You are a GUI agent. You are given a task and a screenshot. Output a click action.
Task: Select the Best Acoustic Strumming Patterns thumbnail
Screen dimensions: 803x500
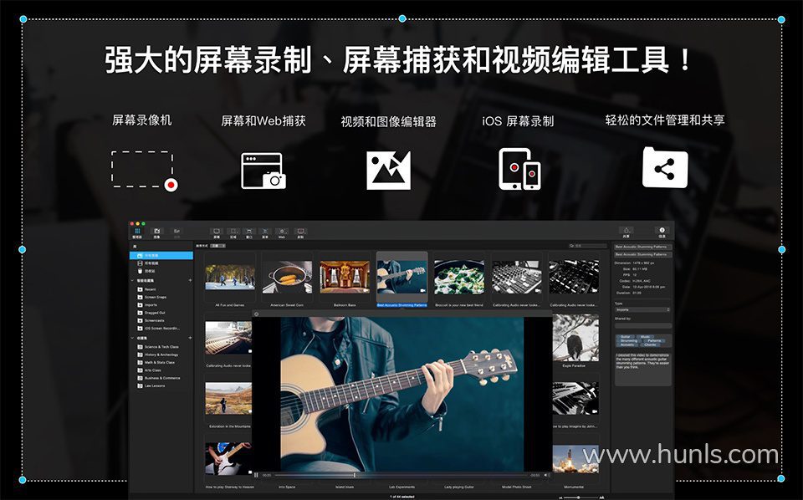pos(402,277)
